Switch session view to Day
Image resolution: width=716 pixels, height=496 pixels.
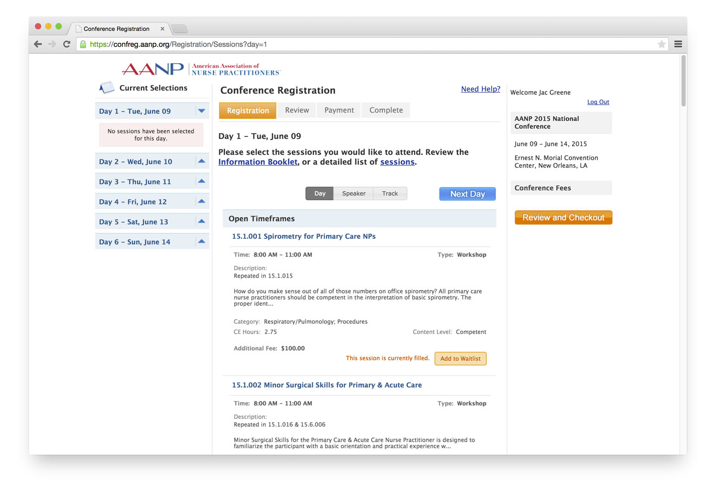click(x=320, y=194)
